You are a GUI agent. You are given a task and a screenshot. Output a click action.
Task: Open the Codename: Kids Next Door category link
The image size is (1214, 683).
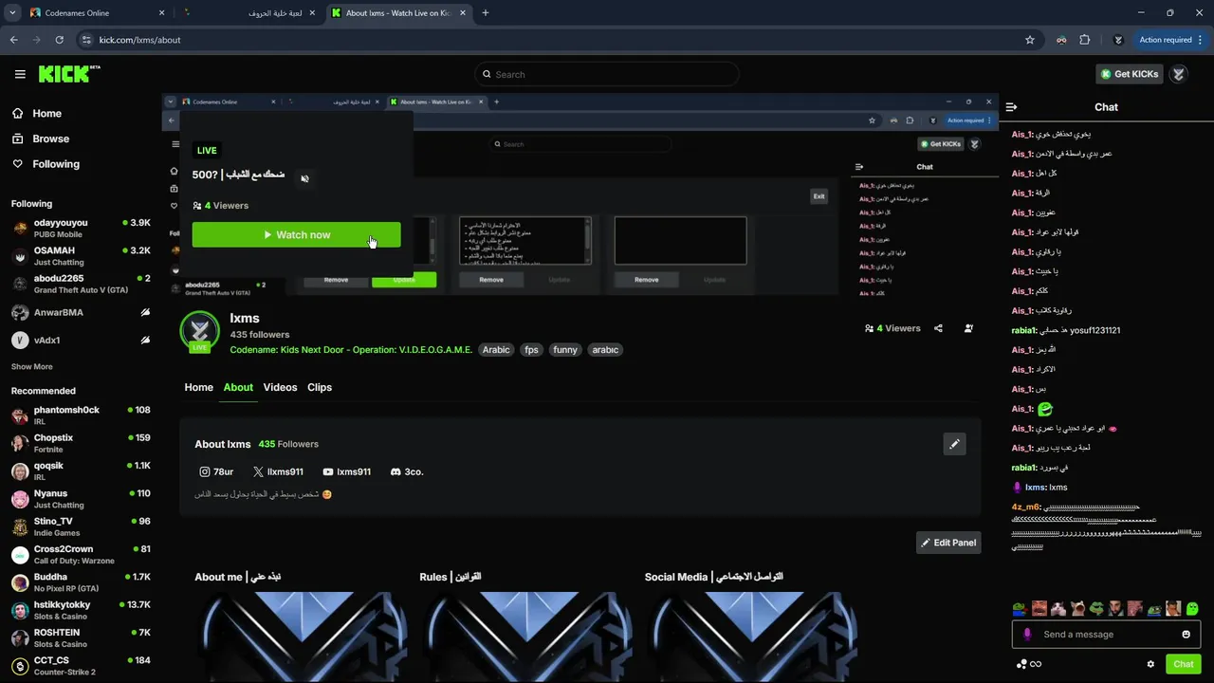pos(351,350)
